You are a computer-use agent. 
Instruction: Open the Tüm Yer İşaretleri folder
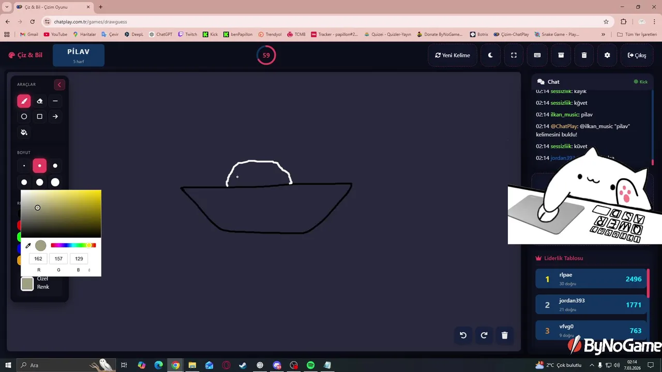[x=637, y=35]
